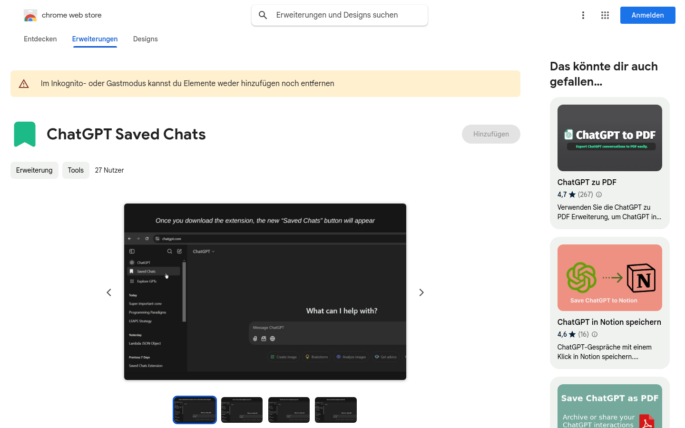Click info icon beside 267 ratings
This screenshot has height=428, width=685.
(x=599, y=195)
